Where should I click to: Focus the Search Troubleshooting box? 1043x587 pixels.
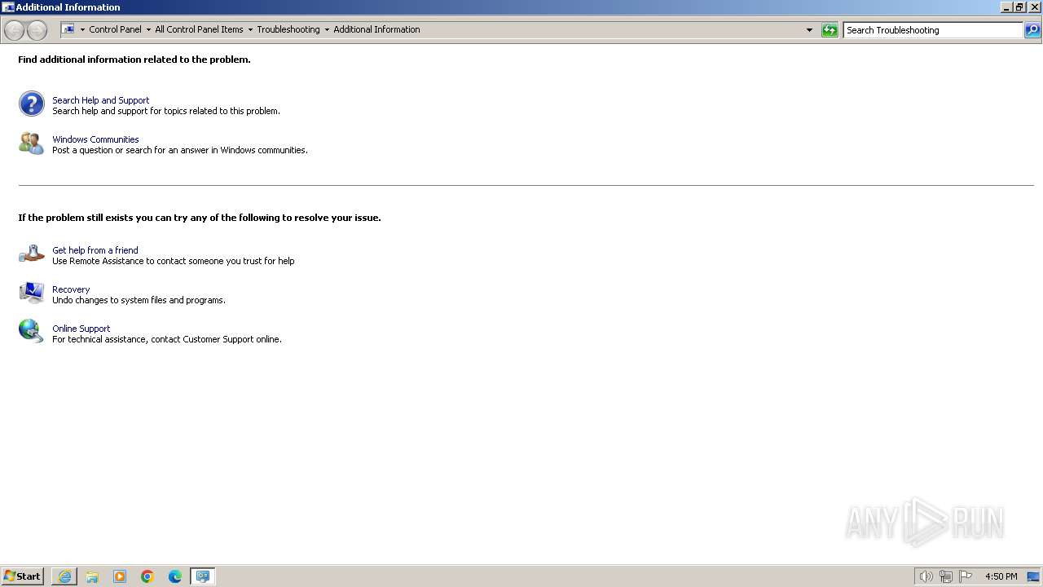click(933, 30)
